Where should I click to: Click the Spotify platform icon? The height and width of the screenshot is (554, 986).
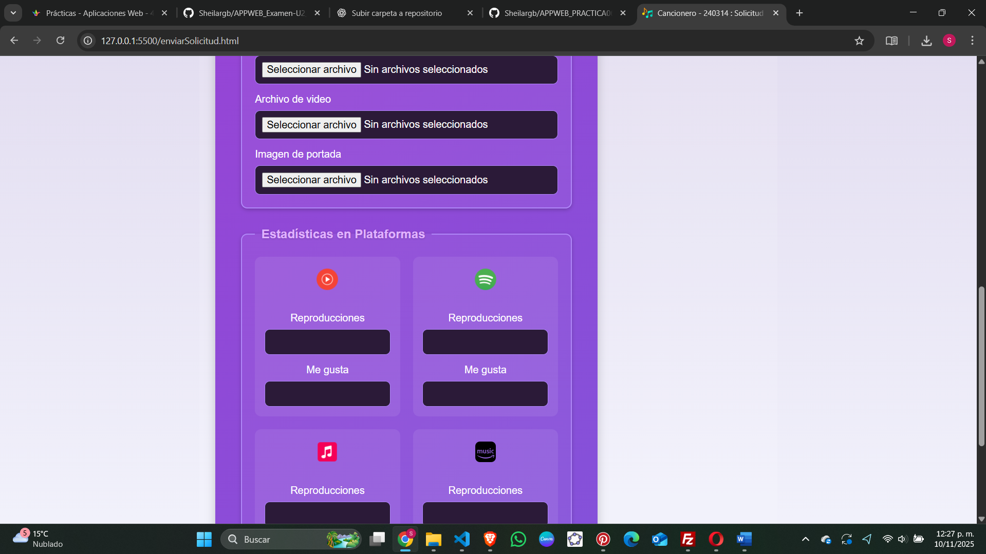point(485,279)
